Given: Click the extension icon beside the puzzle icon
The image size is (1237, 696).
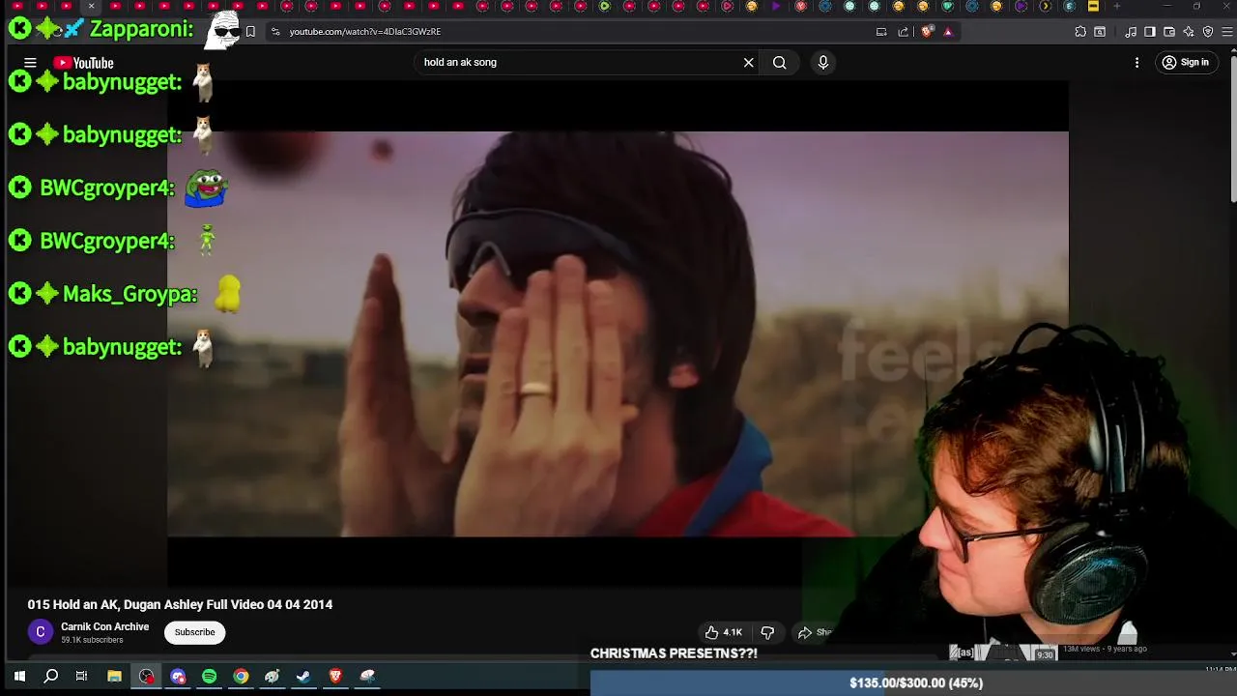Looking at the screenshot, I should tap(1100, 32).
